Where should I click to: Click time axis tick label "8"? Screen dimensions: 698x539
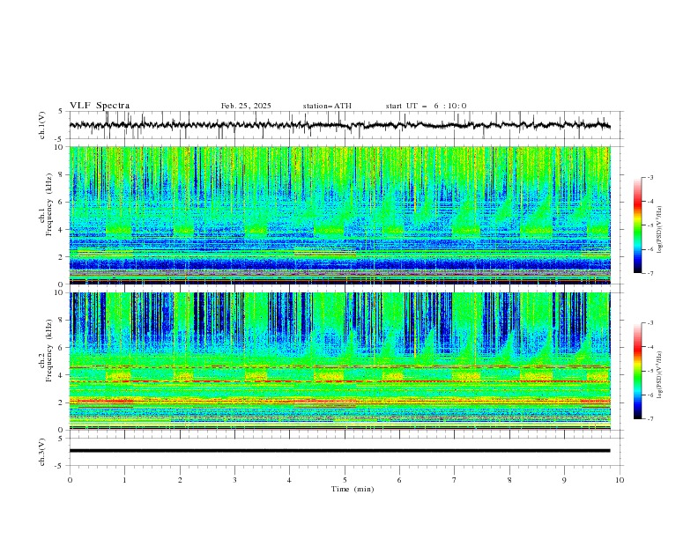pyautogui.click(x=509, y=480)
